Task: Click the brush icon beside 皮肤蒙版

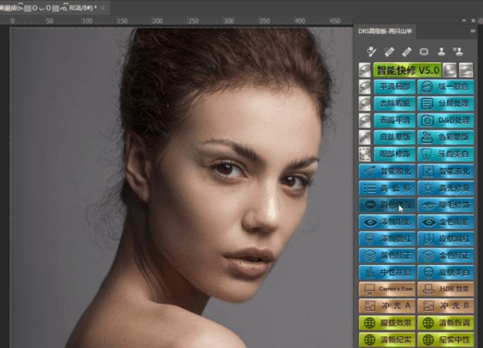Action: tap(365, 137)
